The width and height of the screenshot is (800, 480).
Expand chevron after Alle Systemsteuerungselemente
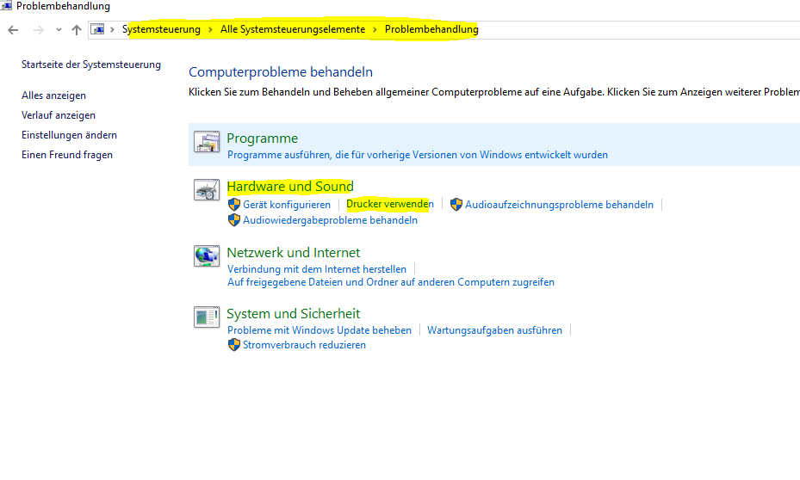click(x=375, y=29)
